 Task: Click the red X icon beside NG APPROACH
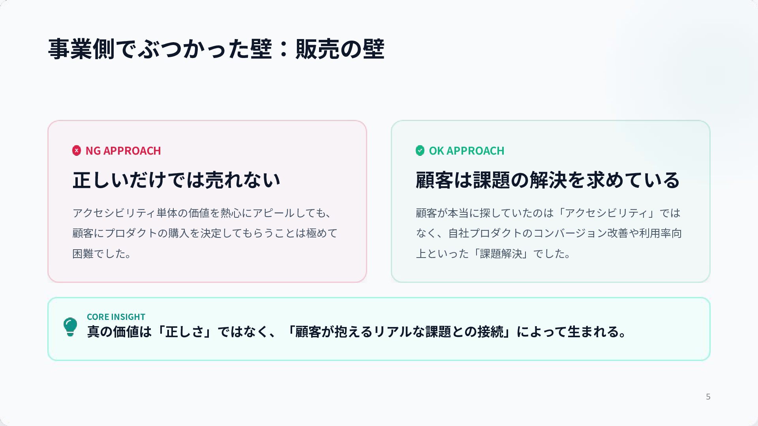[77, 151]
